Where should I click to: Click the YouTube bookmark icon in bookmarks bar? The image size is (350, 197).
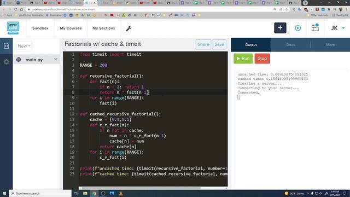(x=112, y=15)
